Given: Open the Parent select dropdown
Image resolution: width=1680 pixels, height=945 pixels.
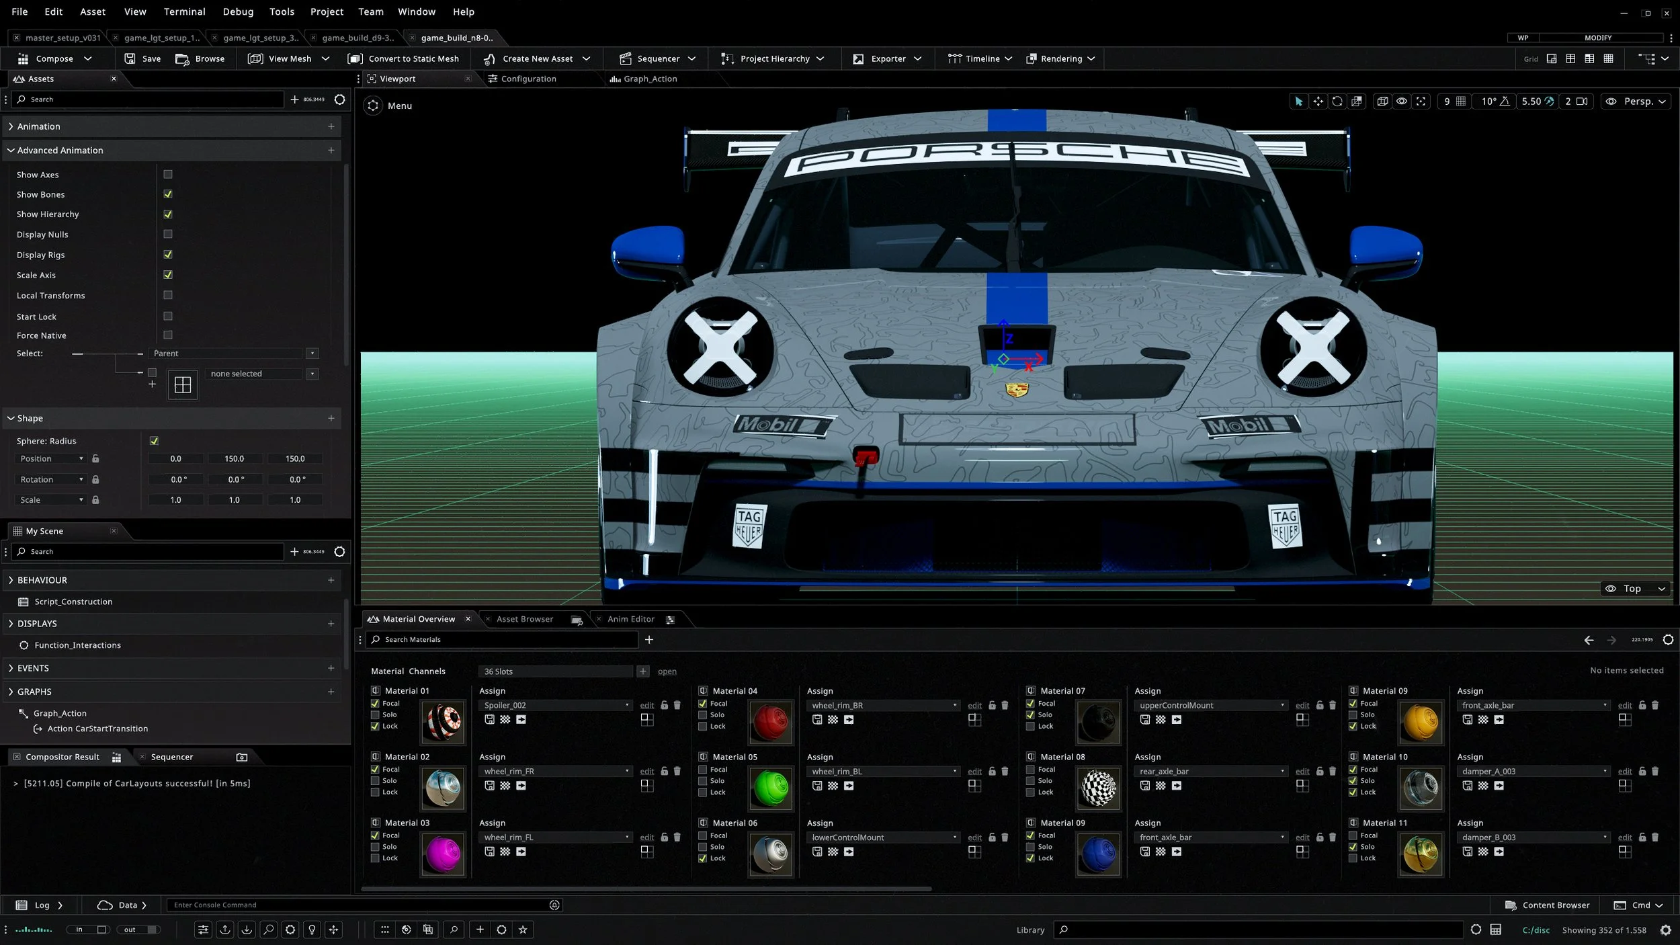Looking at the screenshot, I should point(312,354).
